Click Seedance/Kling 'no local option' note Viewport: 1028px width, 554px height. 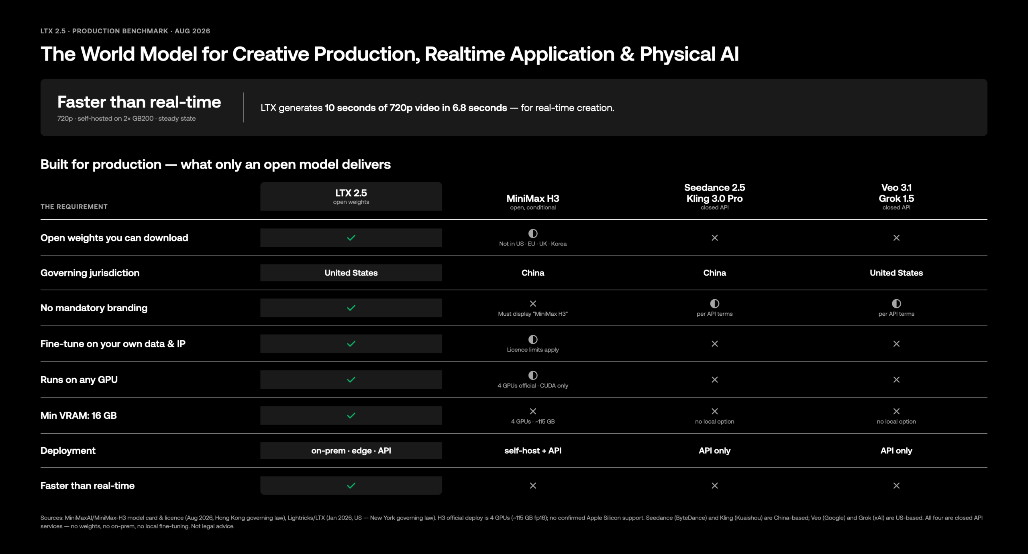click(714, 422)
